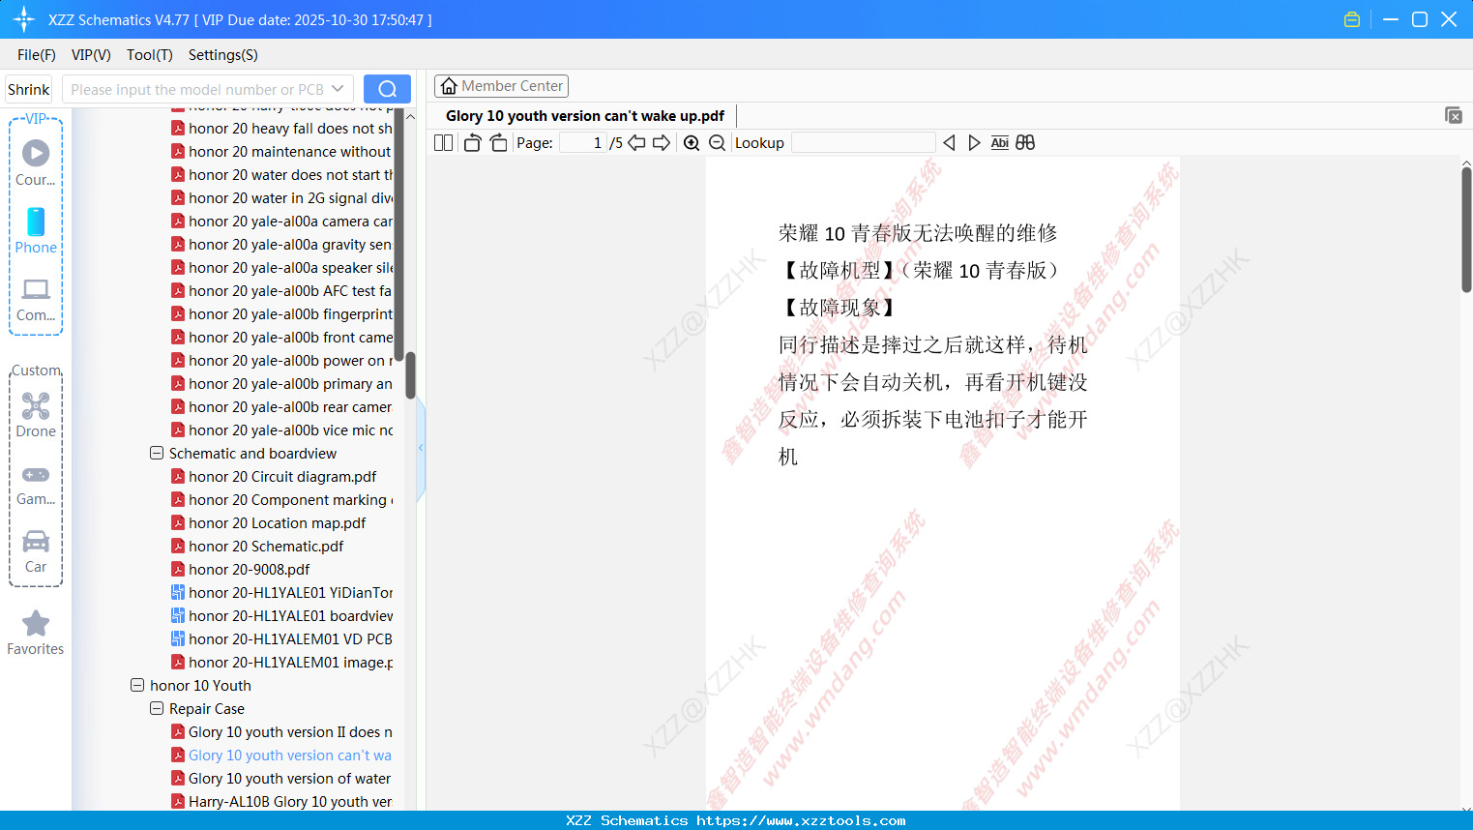Zoom in on the PDF
The image size is (1473, 830).
[692, 142]
